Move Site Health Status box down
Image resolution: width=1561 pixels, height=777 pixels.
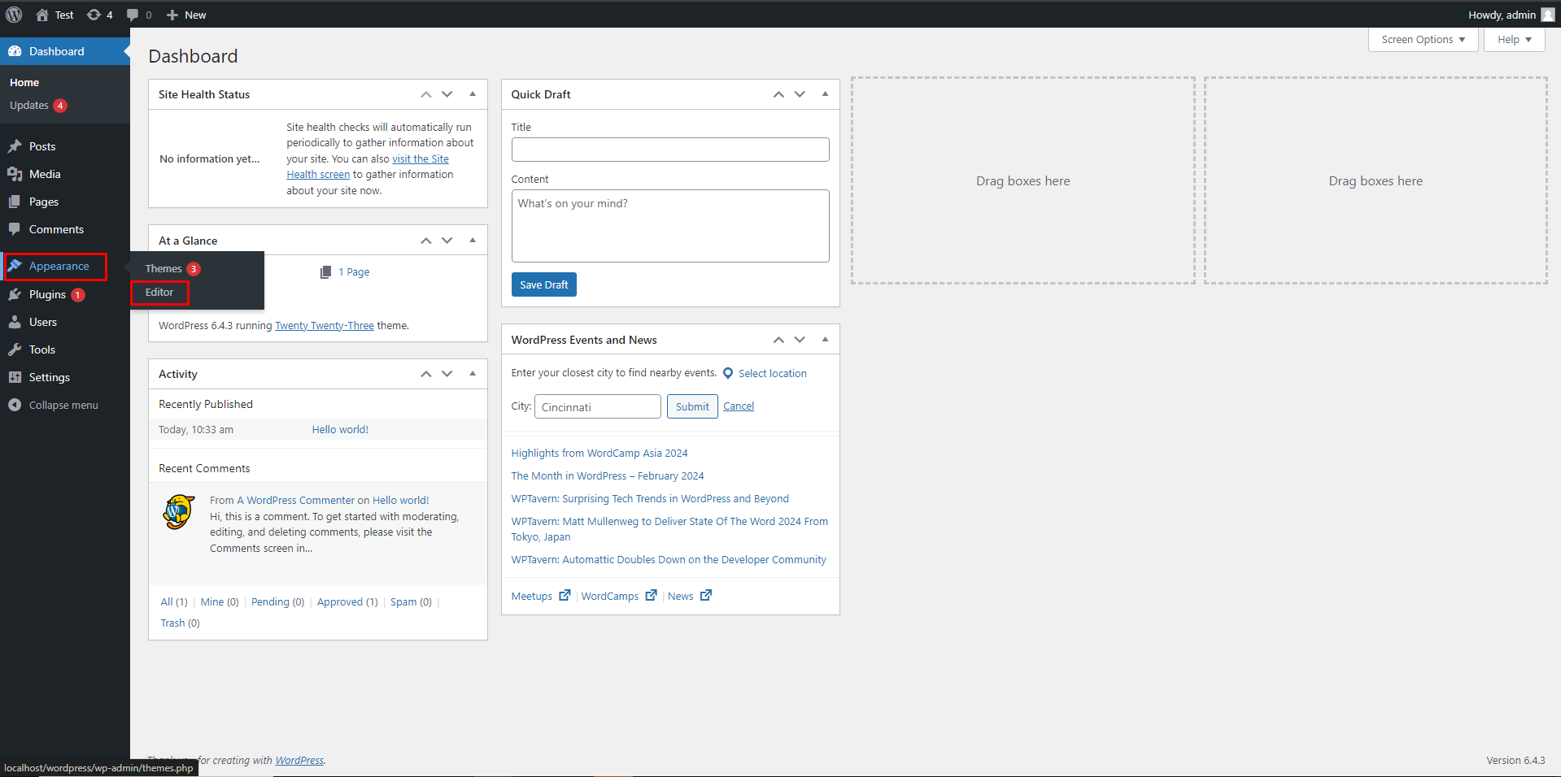(x=447, y=94)
